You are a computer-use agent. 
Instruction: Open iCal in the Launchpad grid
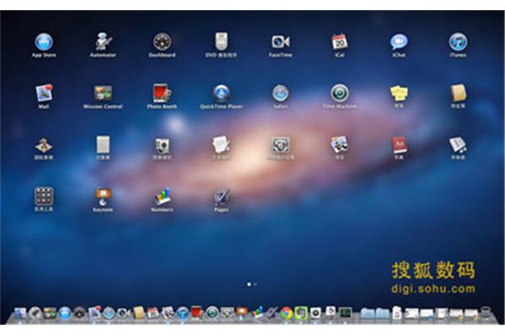coord(339,42)
